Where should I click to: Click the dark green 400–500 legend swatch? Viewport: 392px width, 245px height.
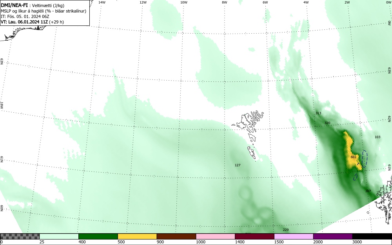[98, 236]
